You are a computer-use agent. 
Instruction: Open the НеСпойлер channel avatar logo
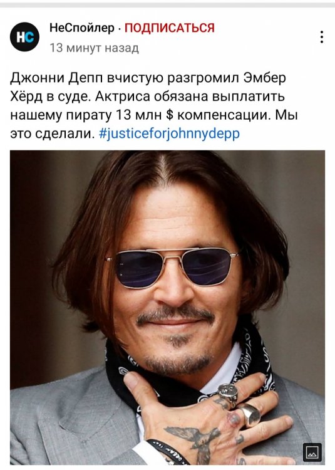pyautogui.click(x=24, y=37)
